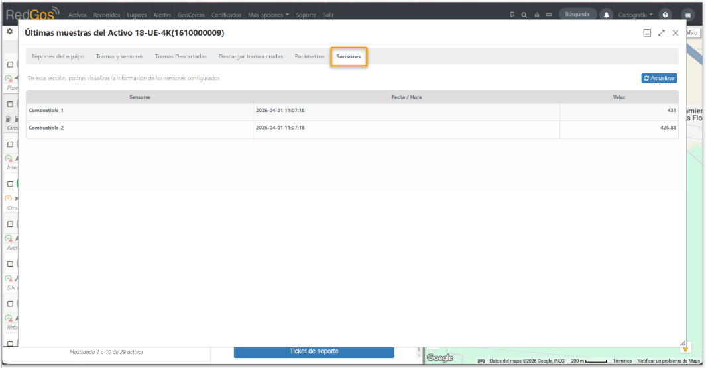Switch to the Parámetros tab
Image resolution: width=706 pixels, height=368 pixels.
pos(310,56)
